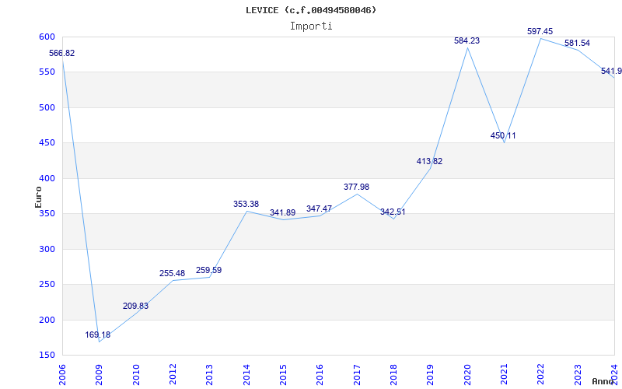The height and width of the screenshot is (389, 622).
Task: Click the 2023 x-axis year label
Action: coord(578,374)
